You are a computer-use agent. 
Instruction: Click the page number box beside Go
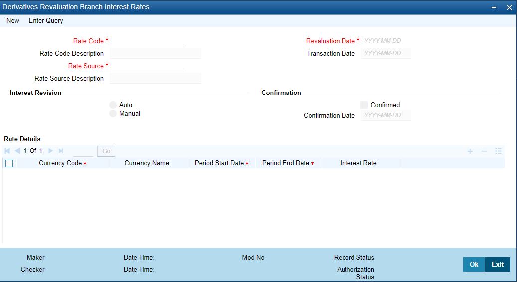pos(83,151)
